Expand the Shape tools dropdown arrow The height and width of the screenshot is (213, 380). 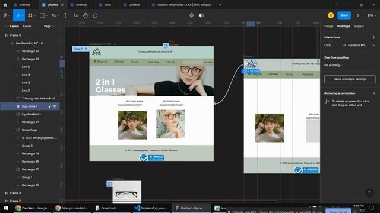(46, 15)
